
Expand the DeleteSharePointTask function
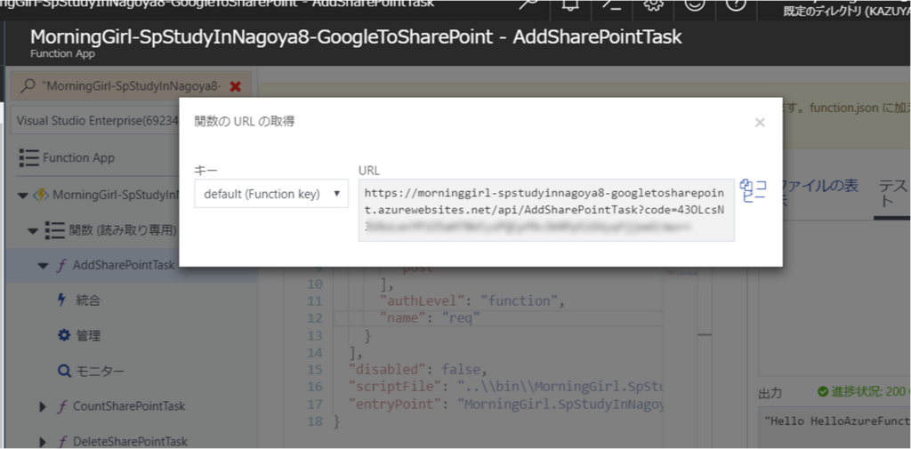42,442
